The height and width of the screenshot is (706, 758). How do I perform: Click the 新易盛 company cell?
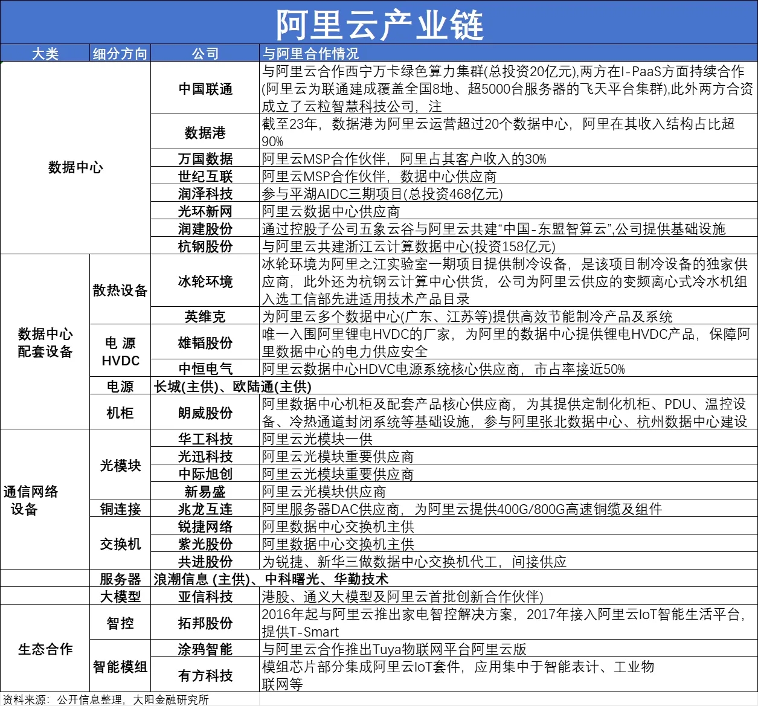pyautogui.click(x=205, y=492)
